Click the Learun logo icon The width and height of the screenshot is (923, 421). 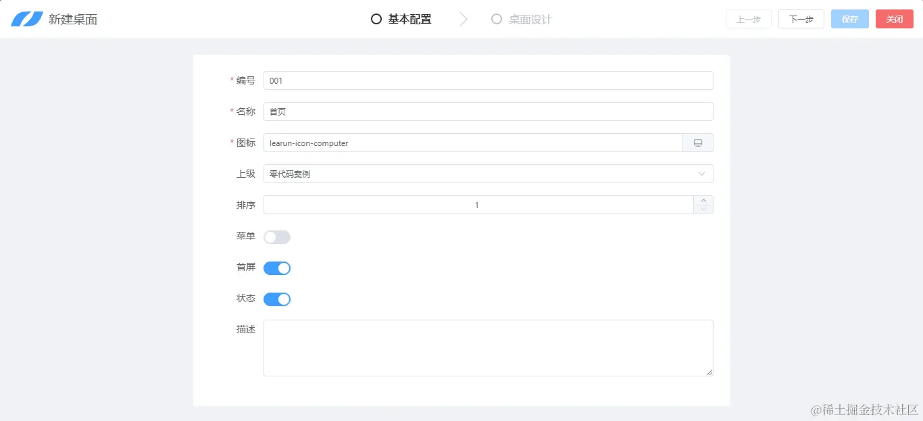click(x=26, y=19)
